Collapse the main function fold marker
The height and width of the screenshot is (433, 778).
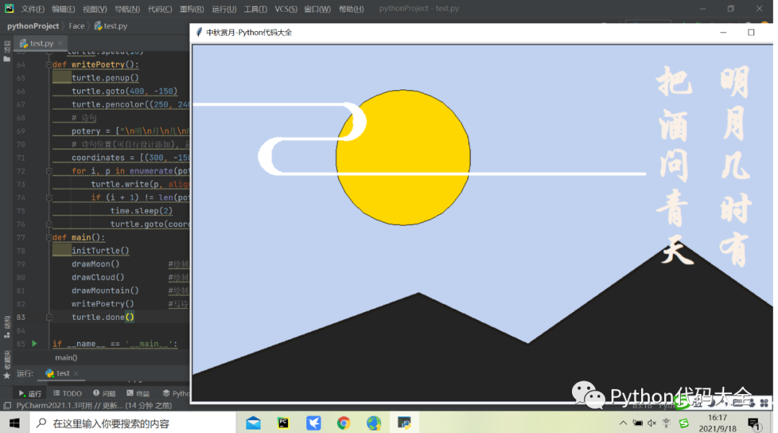[49, 238]
